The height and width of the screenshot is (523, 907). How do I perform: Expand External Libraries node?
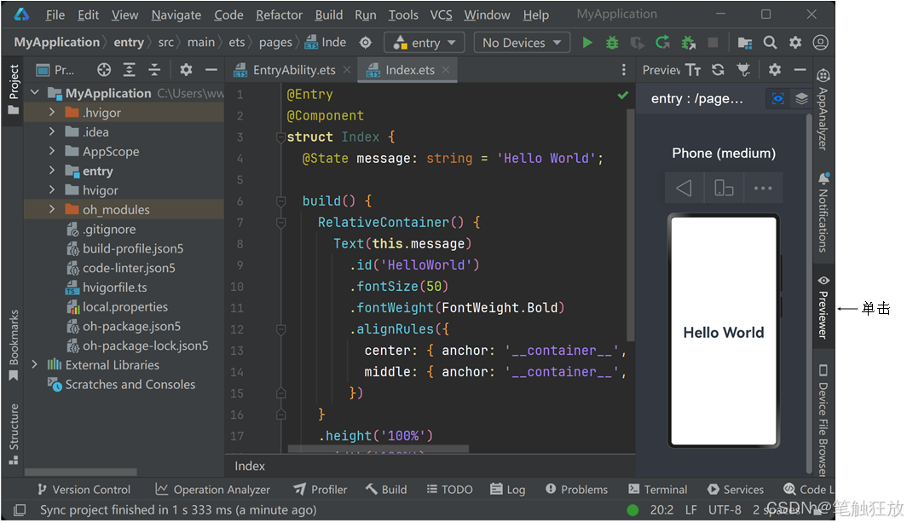click(x=35, y=364)
